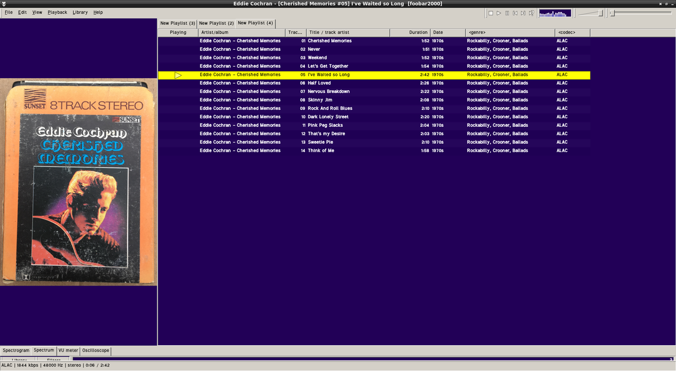Click track number 03 in Weekend row

(x=303, y=58)
